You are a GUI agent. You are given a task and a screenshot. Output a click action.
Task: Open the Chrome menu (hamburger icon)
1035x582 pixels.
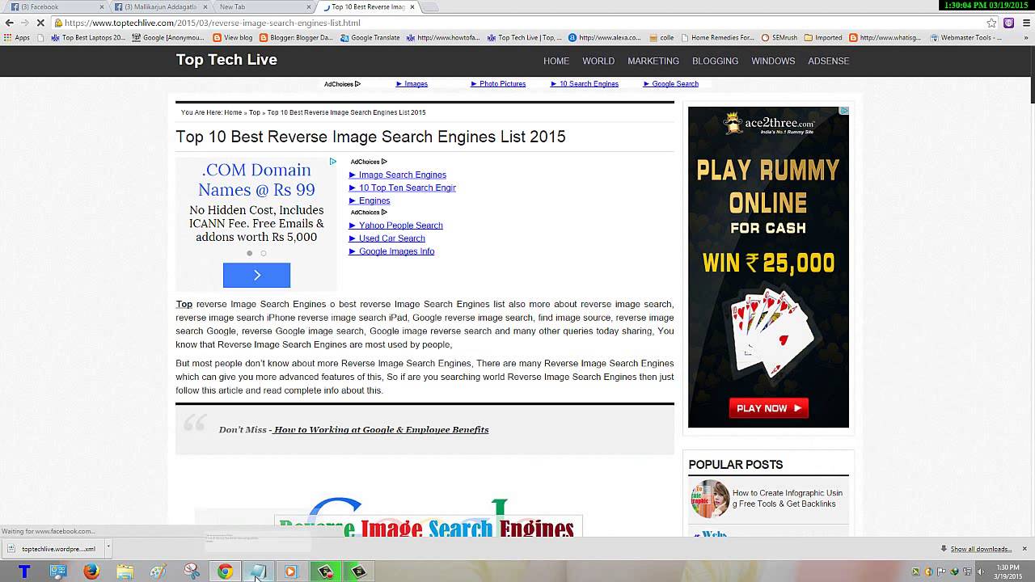1027,23
